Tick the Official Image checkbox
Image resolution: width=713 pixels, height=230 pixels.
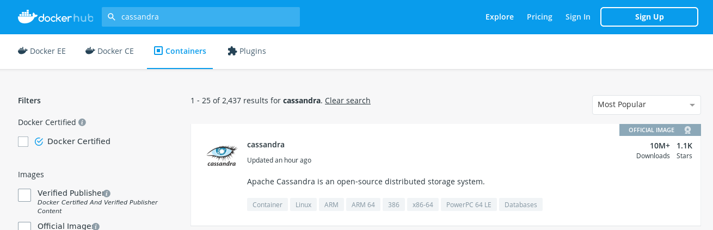click(x=24, y=226)
